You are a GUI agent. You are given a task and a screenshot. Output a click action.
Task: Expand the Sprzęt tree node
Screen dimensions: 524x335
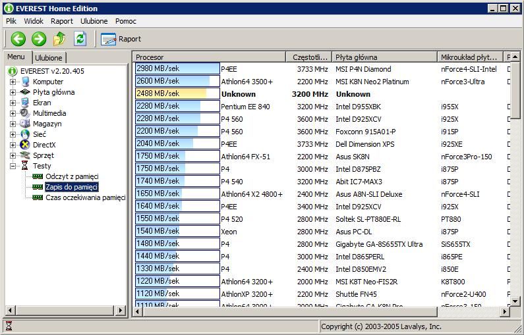(13, 155)
